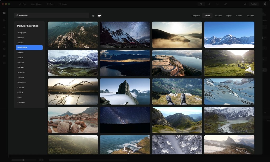270x162 pixels.
Task: Open the Giphy source tab
Action: pyautogui.click(x=229, y=15)
